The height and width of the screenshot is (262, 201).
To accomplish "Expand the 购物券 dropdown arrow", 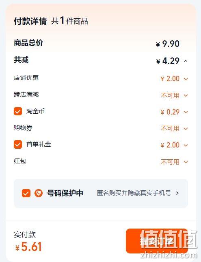I will pyautogui.click(x=186, y=129).
